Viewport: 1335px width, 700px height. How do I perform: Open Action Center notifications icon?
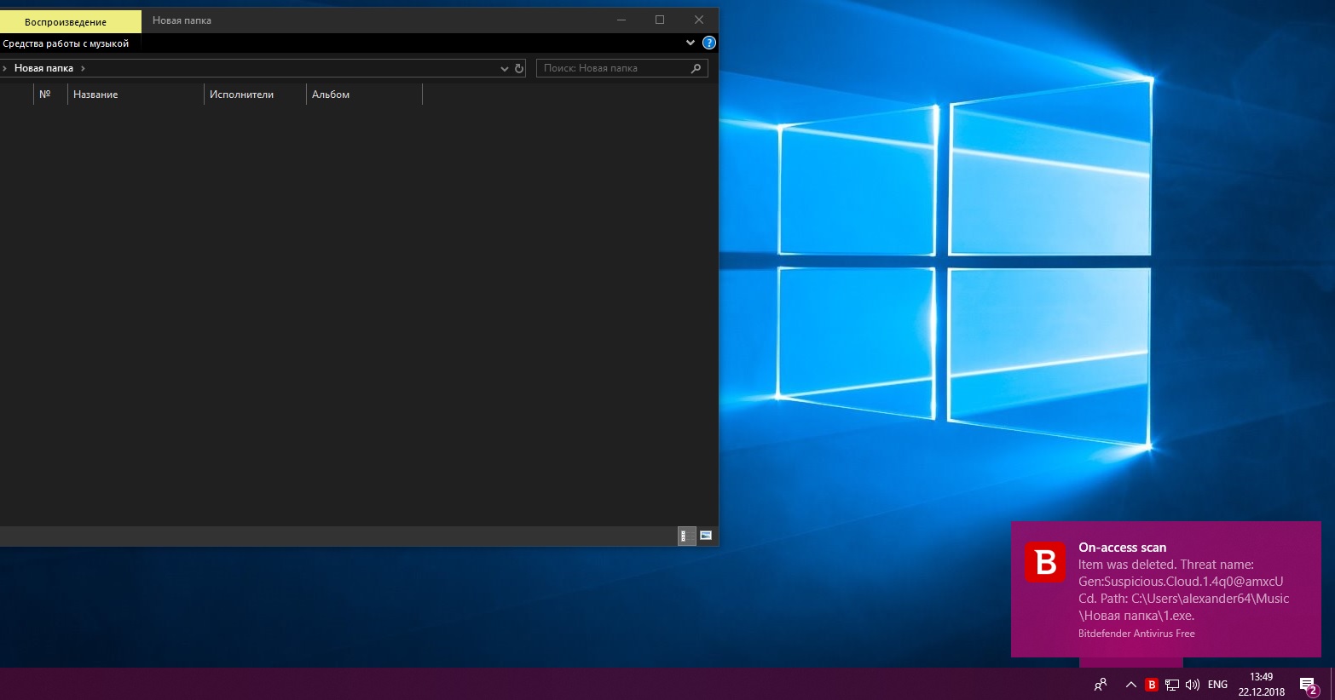tap(1308, 685)
